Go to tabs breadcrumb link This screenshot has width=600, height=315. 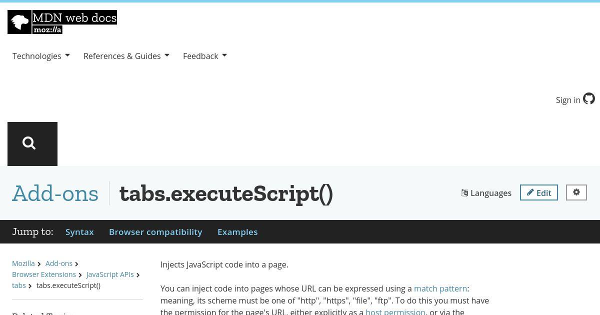pos(19,285)
